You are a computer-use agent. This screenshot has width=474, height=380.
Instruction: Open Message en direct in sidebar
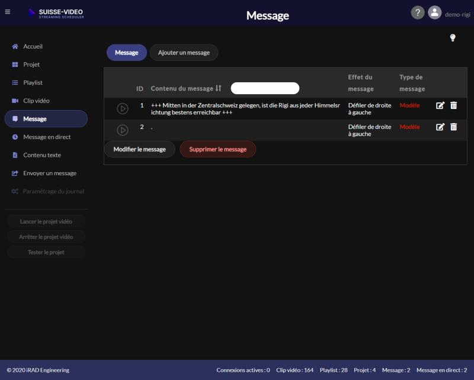(46, 137)
